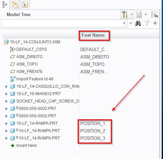The width and height of the screenshot is (163, 159).
Task: Click ASM_FREN... feat name cell
Action: [94, 72]
